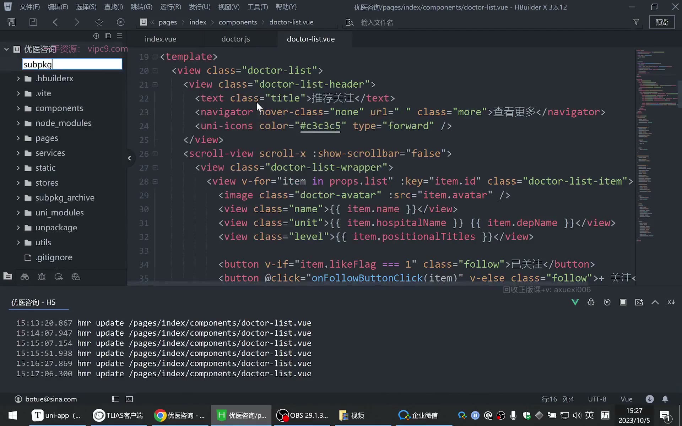682x426 pixels.
Task: Collapse all folders icon in project panel
Action: coord(108,36)
